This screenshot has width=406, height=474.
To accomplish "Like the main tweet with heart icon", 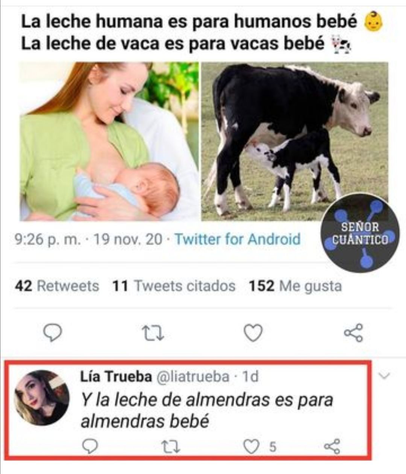I will (x=253, y=333).
